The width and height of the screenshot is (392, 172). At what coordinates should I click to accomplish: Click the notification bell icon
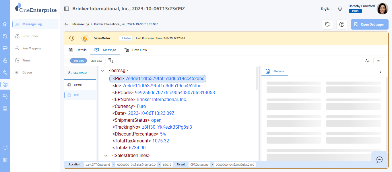tap(340, 9)
